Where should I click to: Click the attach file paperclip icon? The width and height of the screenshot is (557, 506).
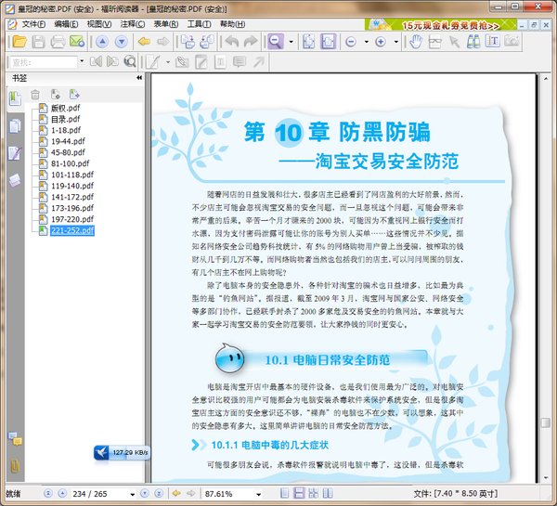pyautogui.click(x=182, y=62)
